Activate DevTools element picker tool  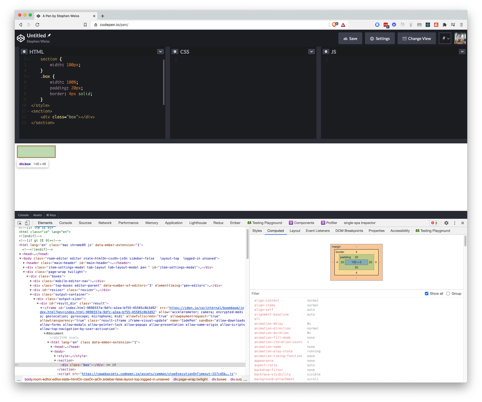click(x=20, y=223)
